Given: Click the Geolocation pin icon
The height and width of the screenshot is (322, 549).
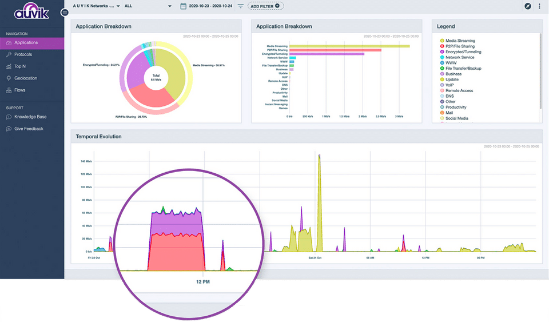Looking at the screenshot, I should tap(9, 78).
